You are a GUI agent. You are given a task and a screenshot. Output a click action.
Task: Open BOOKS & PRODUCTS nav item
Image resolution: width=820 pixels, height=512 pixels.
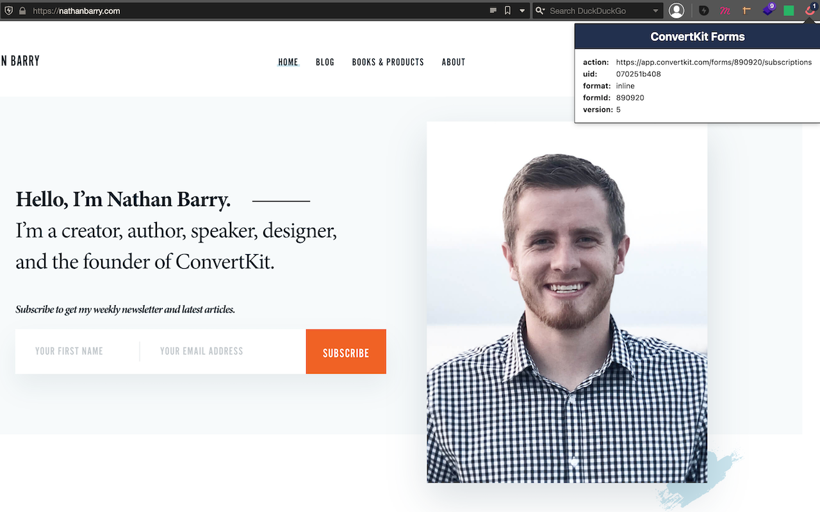pos(388,62)
